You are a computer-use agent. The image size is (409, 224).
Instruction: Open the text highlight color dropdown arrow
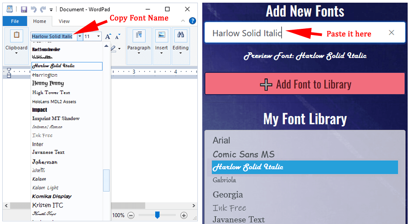click(120, 49)
